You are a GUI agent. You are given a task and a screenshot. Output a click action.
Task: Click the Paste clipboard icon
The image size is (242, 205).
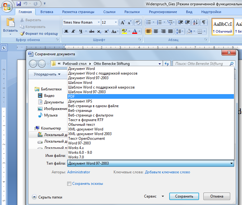point(10,22)
